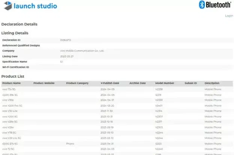
Task: Sort by Archive Date column header
Action: point(138,83)
